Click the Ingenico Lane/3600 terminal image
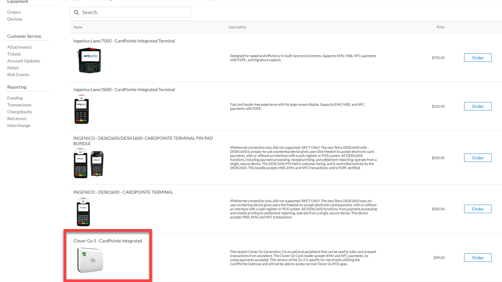The width and height of the screenshot is (502, 282). 81,109
